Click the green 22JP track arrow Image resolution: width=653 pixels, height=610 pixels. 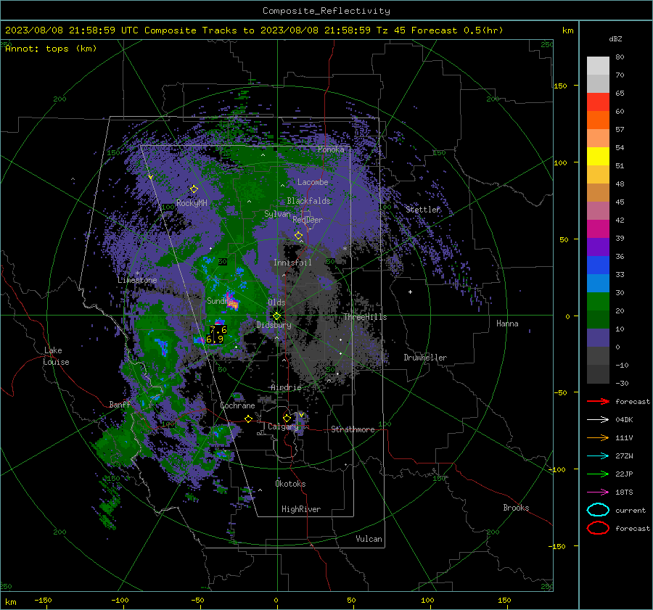598,474
